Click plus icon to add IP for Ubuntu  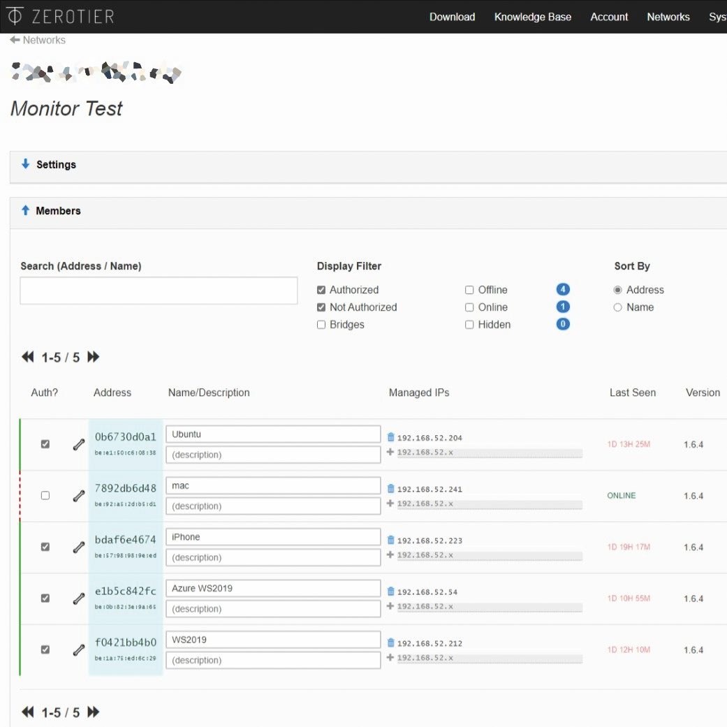tap(390, 452)
